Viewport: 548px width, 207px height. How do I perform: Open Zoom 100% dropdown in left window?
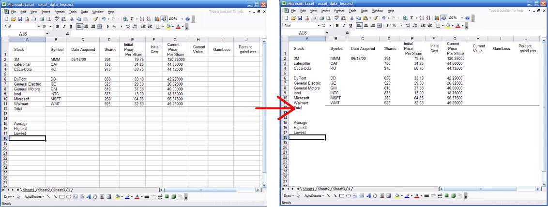pos(182,19)
